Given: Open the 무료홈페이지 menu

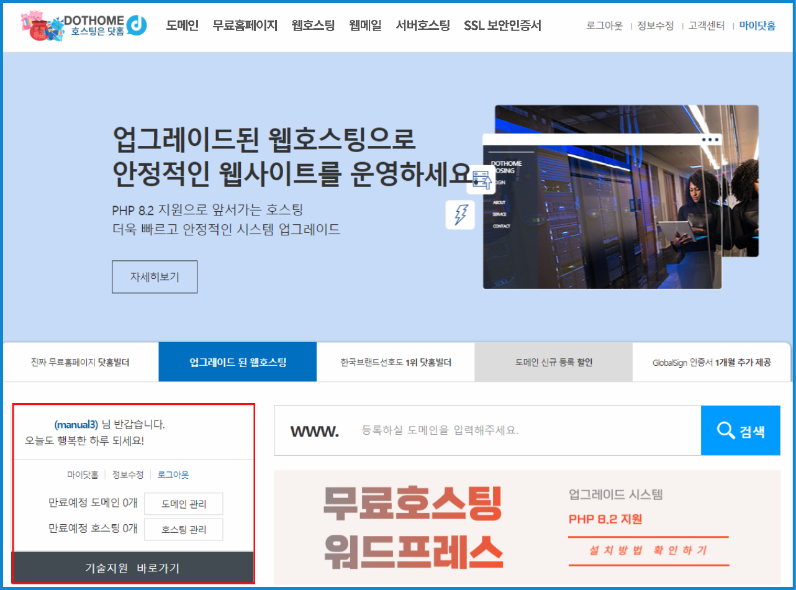Looking at the screenshot, I should click(245, 25).
